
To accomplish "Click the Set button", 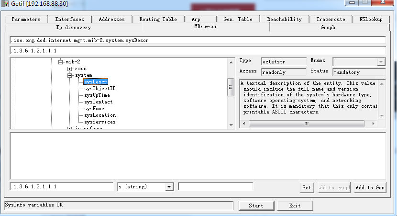I will [x=307, y=187].
